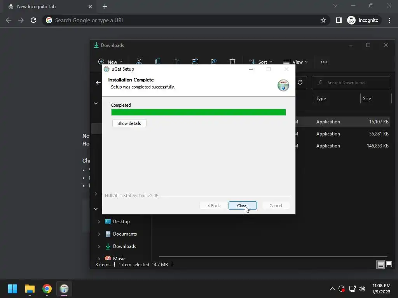Open Downloads in the navigation pane

pyautogui.click(x=125, y=246)
